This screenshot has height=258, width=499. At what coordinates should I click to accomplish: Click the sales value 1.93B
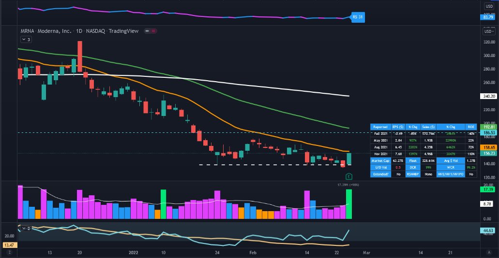coord(428,141)
